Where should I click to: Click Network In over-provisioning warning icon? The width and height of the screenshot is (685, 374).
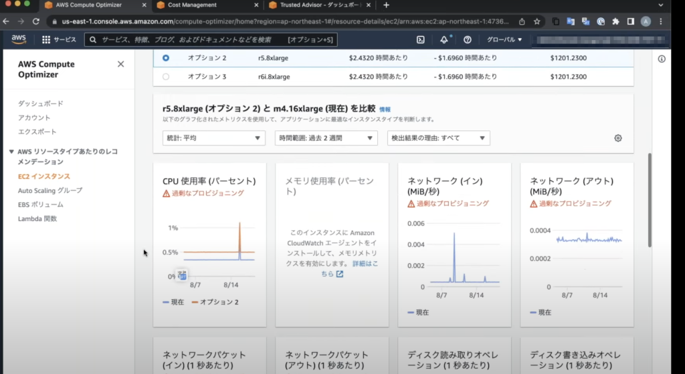coord(411,204)
